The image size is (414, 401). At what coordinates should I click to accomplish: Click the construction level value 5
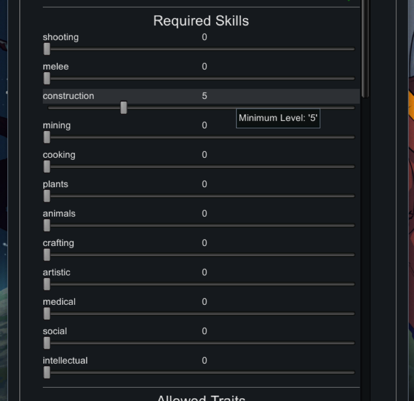204,96
